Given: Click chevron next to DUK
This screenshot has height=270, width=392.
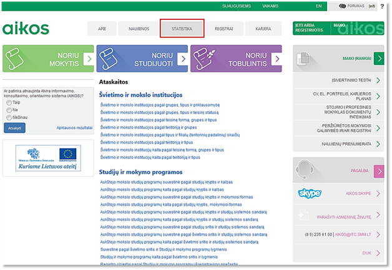Looking at the screenshot, I should tap(378, 253).
